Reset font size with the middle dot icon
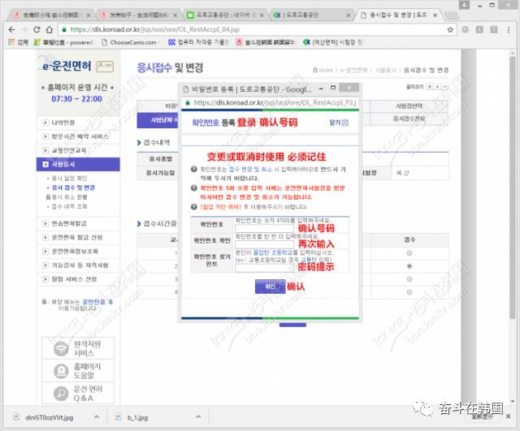 437,87
